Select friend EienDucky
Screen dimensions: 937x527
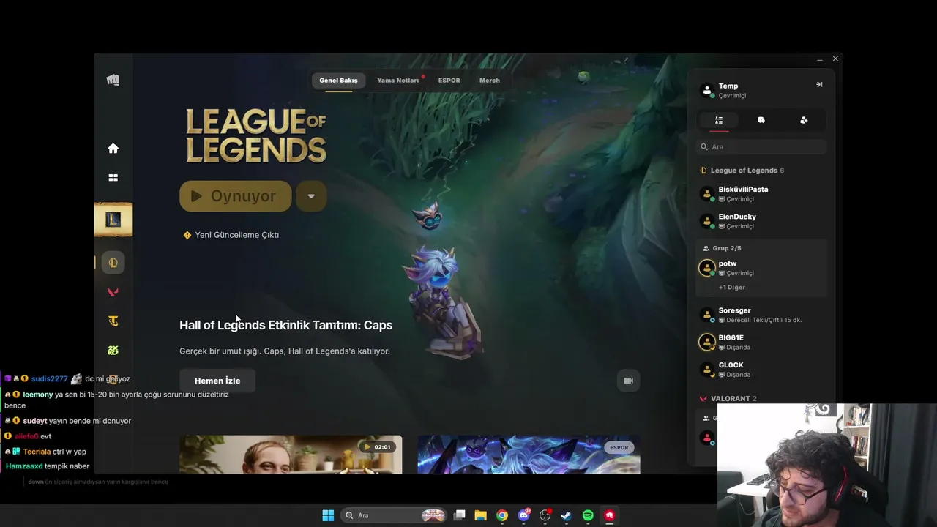click(x=761, y=221)
